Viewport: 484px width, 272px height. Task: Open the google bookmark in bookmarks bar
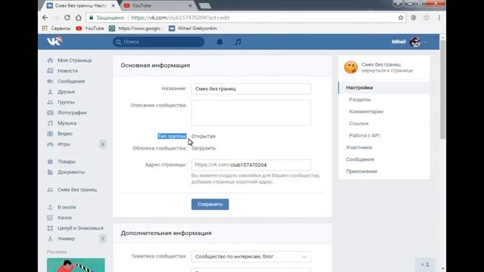(x=136, y=28)
